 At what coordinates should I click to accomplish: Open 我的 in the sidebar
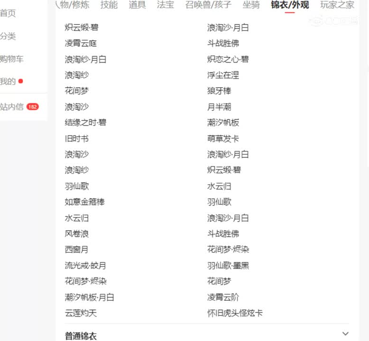point(8,81)
